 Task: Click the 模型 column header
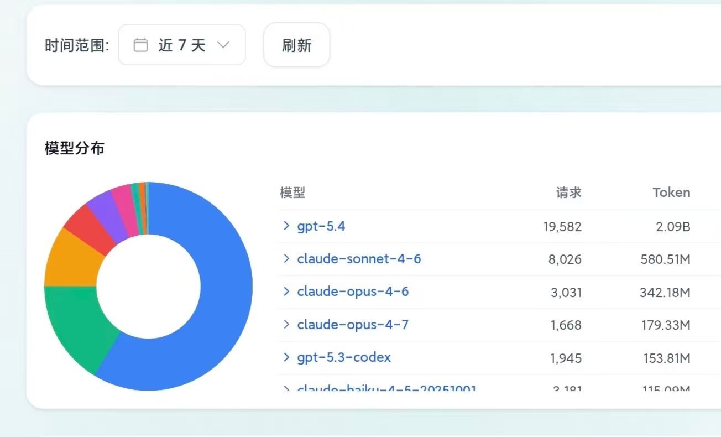coord(292,193)
